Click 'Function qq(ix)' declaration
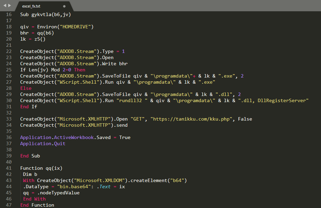 (x=41, y=168)
